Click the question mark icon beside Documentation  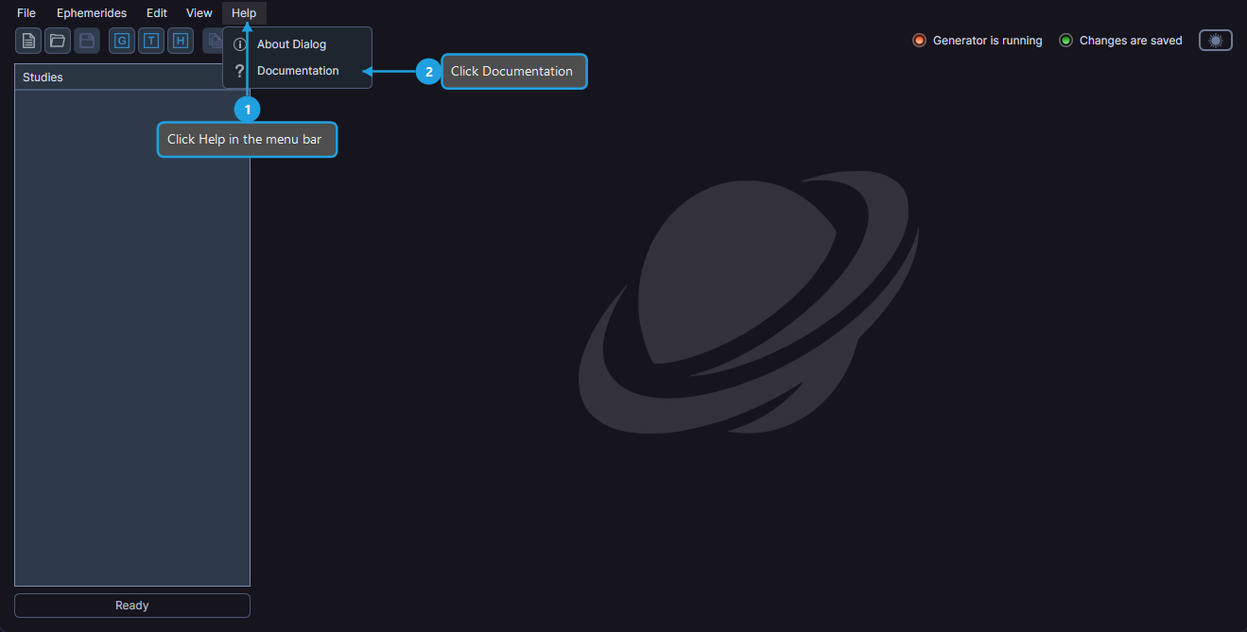tap(240, 71)
